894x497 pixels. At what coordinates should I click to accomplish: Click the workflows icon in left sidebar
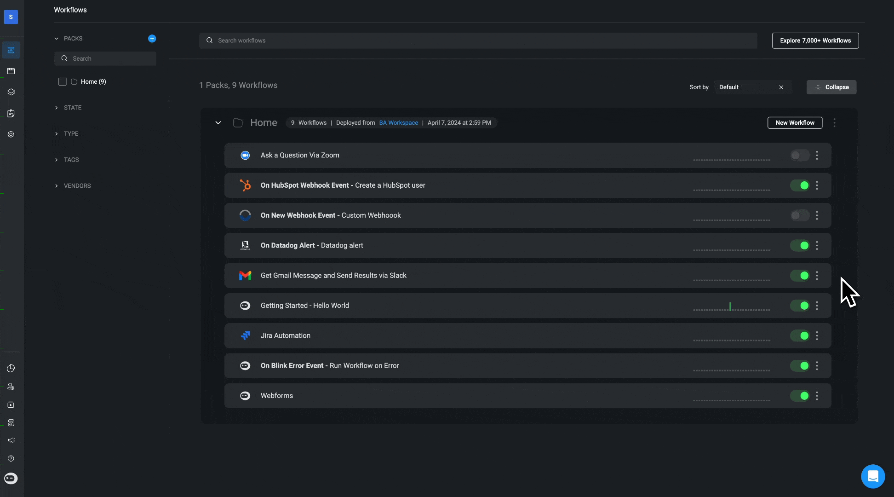click(x=11, y=50)
